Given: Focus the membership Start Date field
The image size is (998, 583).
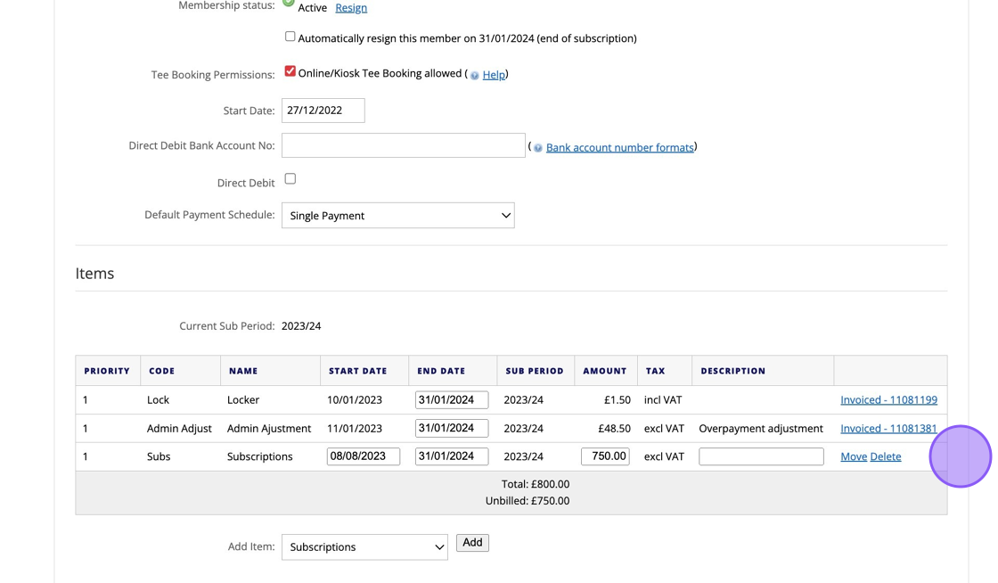Looking at the screenshot, I should pyautogui.click(x=323, y=111).
